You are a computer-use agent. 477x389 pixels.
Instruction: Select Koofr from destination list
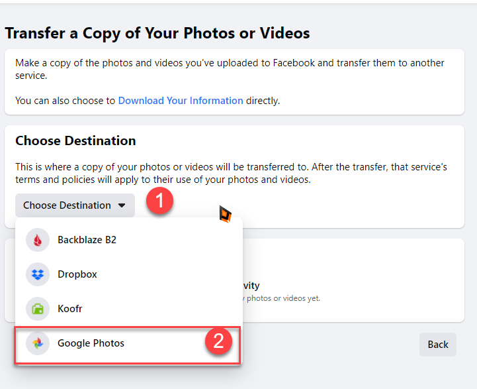(129, 309)
